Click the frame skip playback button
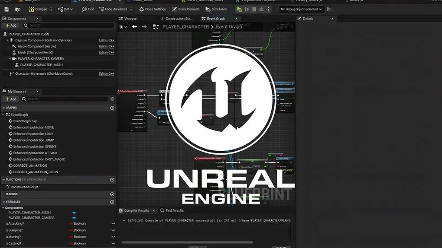The image size is (442, 248). 247,9
